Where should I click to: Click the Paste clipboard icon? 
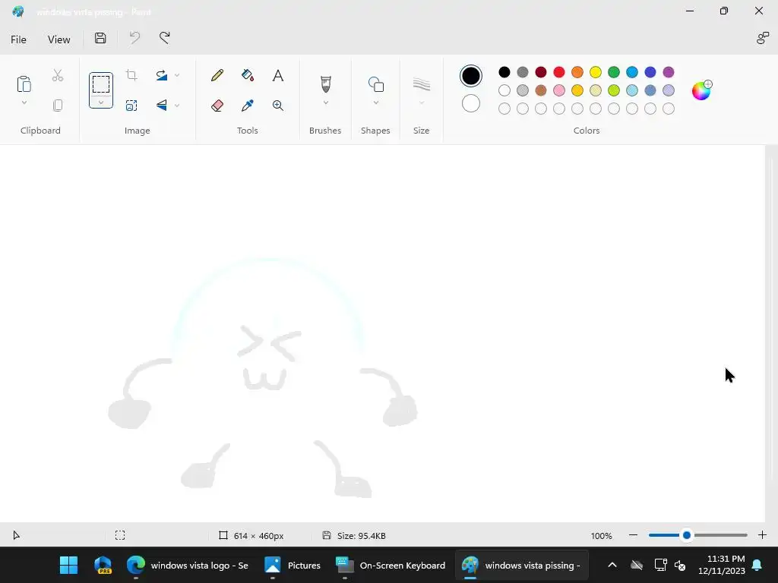(x=24, y=84)
